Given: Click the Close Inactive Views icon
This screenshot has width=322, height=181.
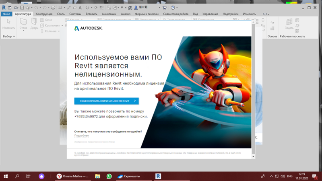Looking at the screenshot, I should point(109,8).
